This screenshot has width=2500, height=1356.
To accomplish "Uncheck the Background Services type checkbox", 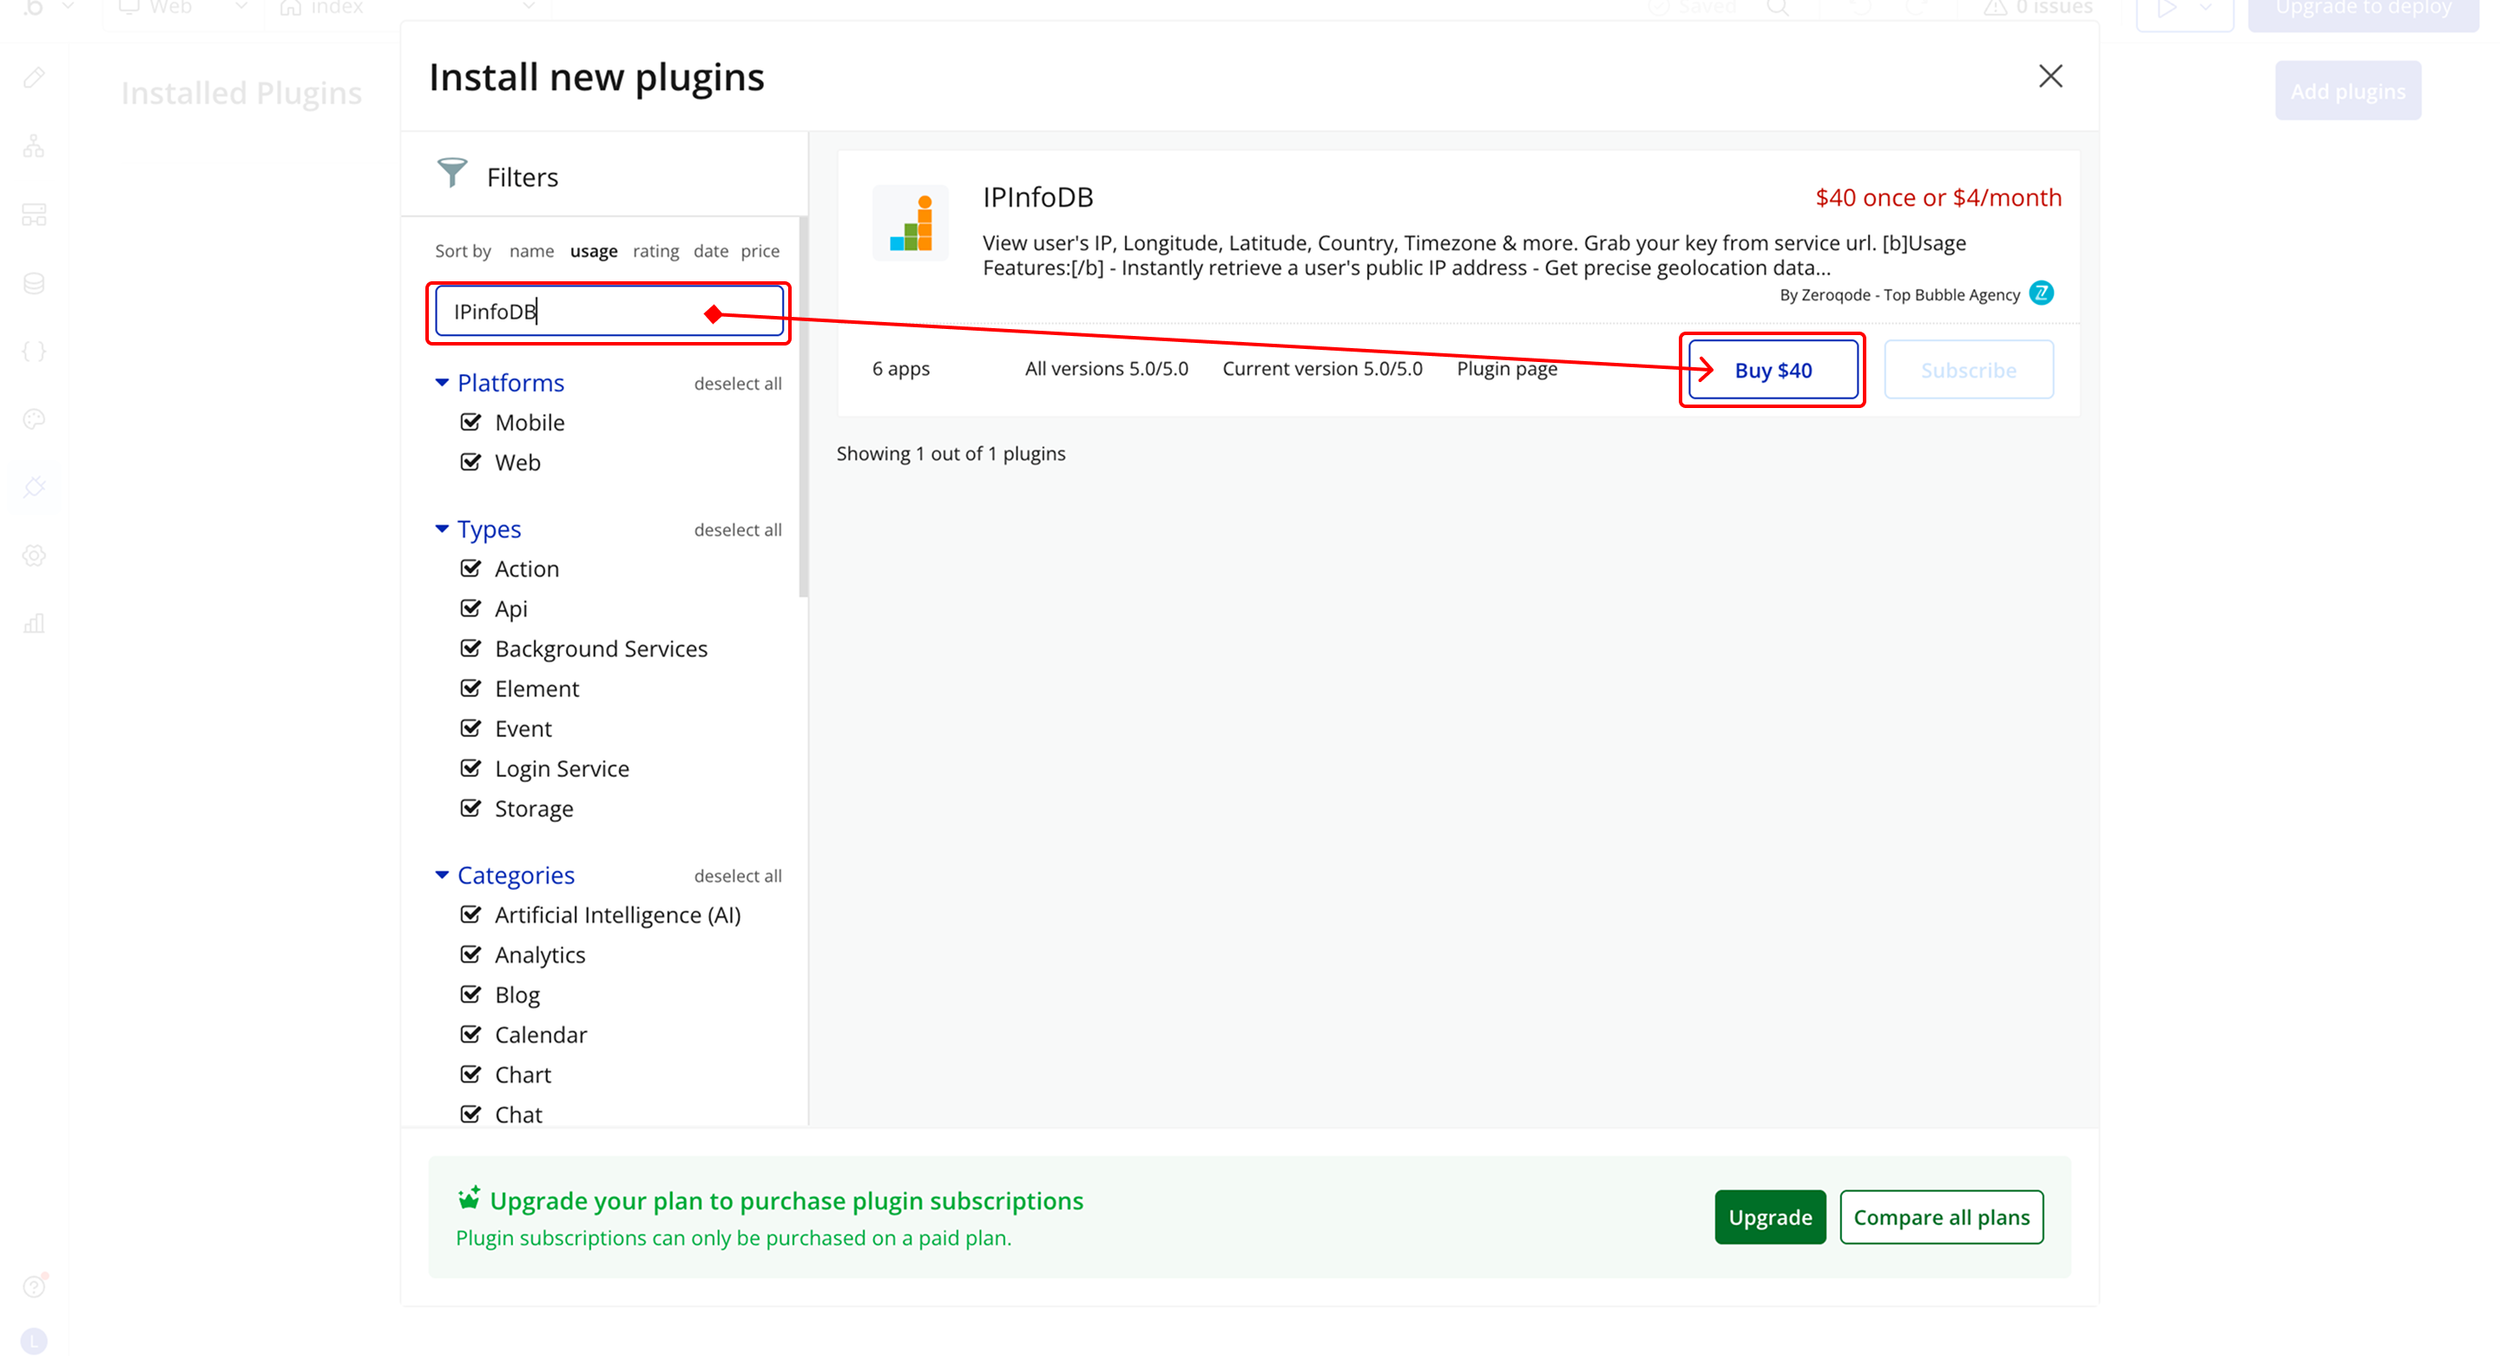I will [470, 648].
